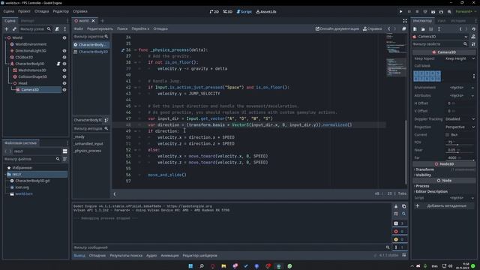Viewport: 480px width, 270px height.
Task: Select the Camera3D node in scene tree
Action: [x=30, y=90]
